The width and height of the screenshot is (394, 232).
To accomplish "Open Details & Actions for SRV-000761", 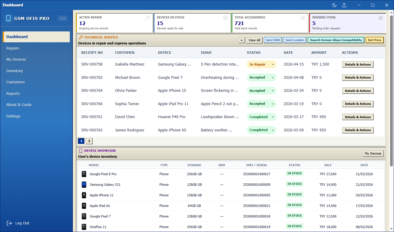I will coord(358,117).
